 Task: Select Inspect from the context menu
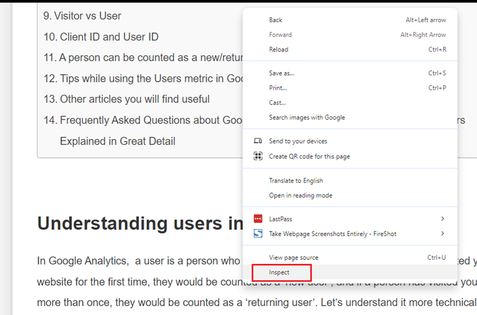(279, 273)
